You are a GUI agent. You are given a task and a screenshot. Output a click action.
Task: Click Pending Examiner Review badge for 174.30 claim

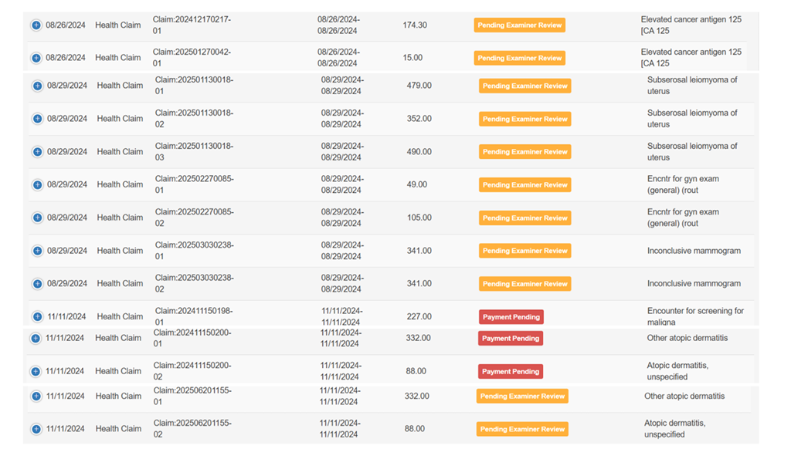(519, 25)
